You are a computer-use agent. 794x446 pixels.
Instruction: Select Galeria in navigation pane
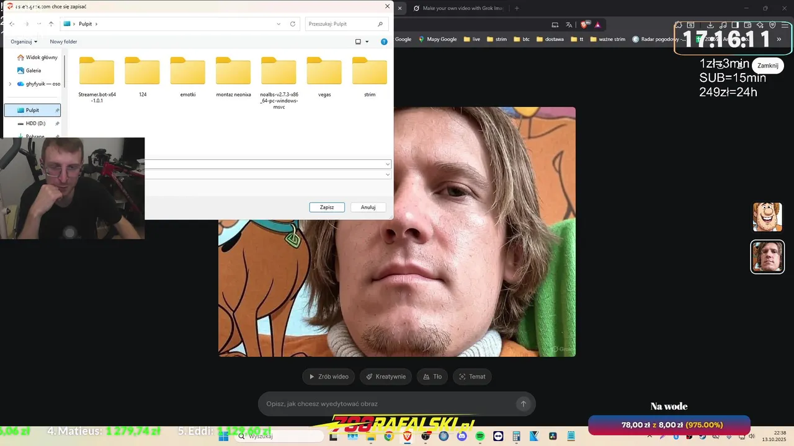click(29, 71)
